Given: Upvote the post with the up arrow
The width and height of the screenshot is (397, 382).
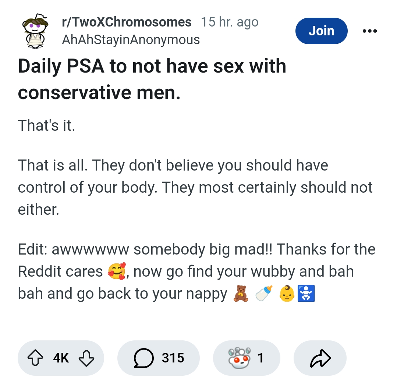Looking at the screenshot, I should [x=35, y=358].
